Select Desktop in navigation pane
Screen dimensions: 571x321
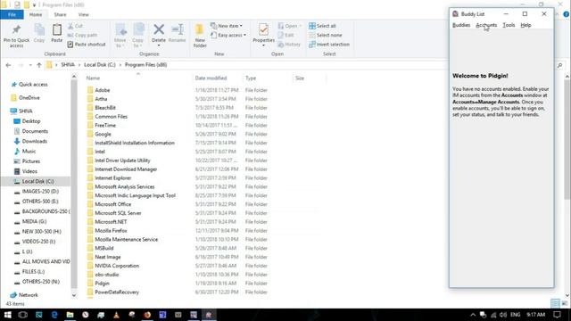pos(31,121)
